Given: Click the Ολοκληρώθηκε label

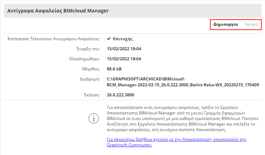Looking at the screenshot, I should [x=84, y=59].
